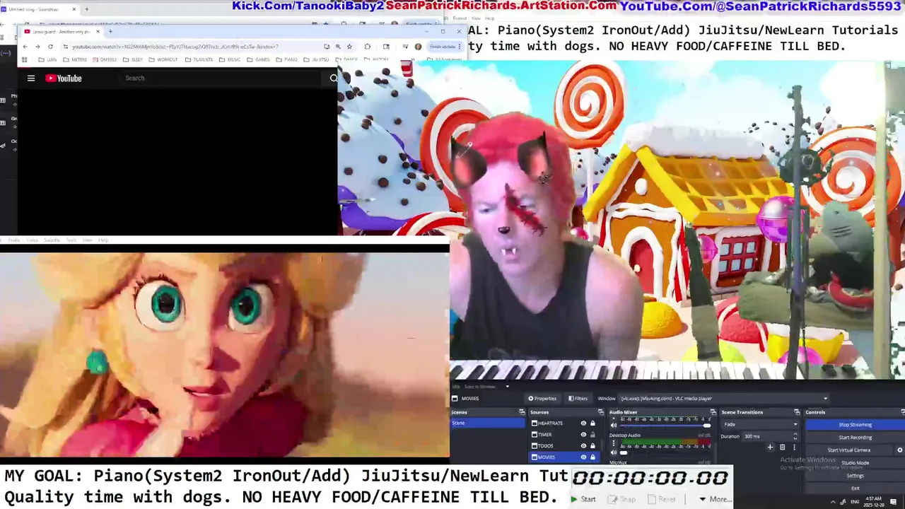Hide the HEARTRATE source with its eye icon
Screen dimensions: 905x509
tap(583, 423)
